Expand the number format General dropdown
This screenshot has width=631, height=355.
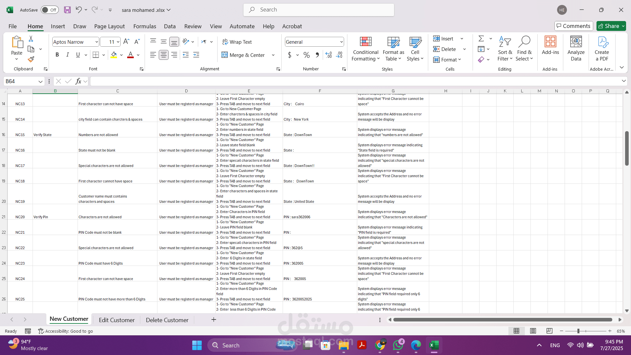click(341, 42)
